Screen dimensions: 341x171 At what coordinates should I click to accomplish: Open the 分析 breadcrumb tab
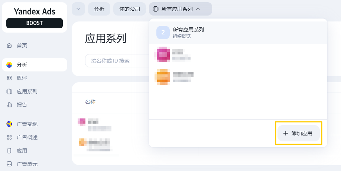tap(99, 9)
